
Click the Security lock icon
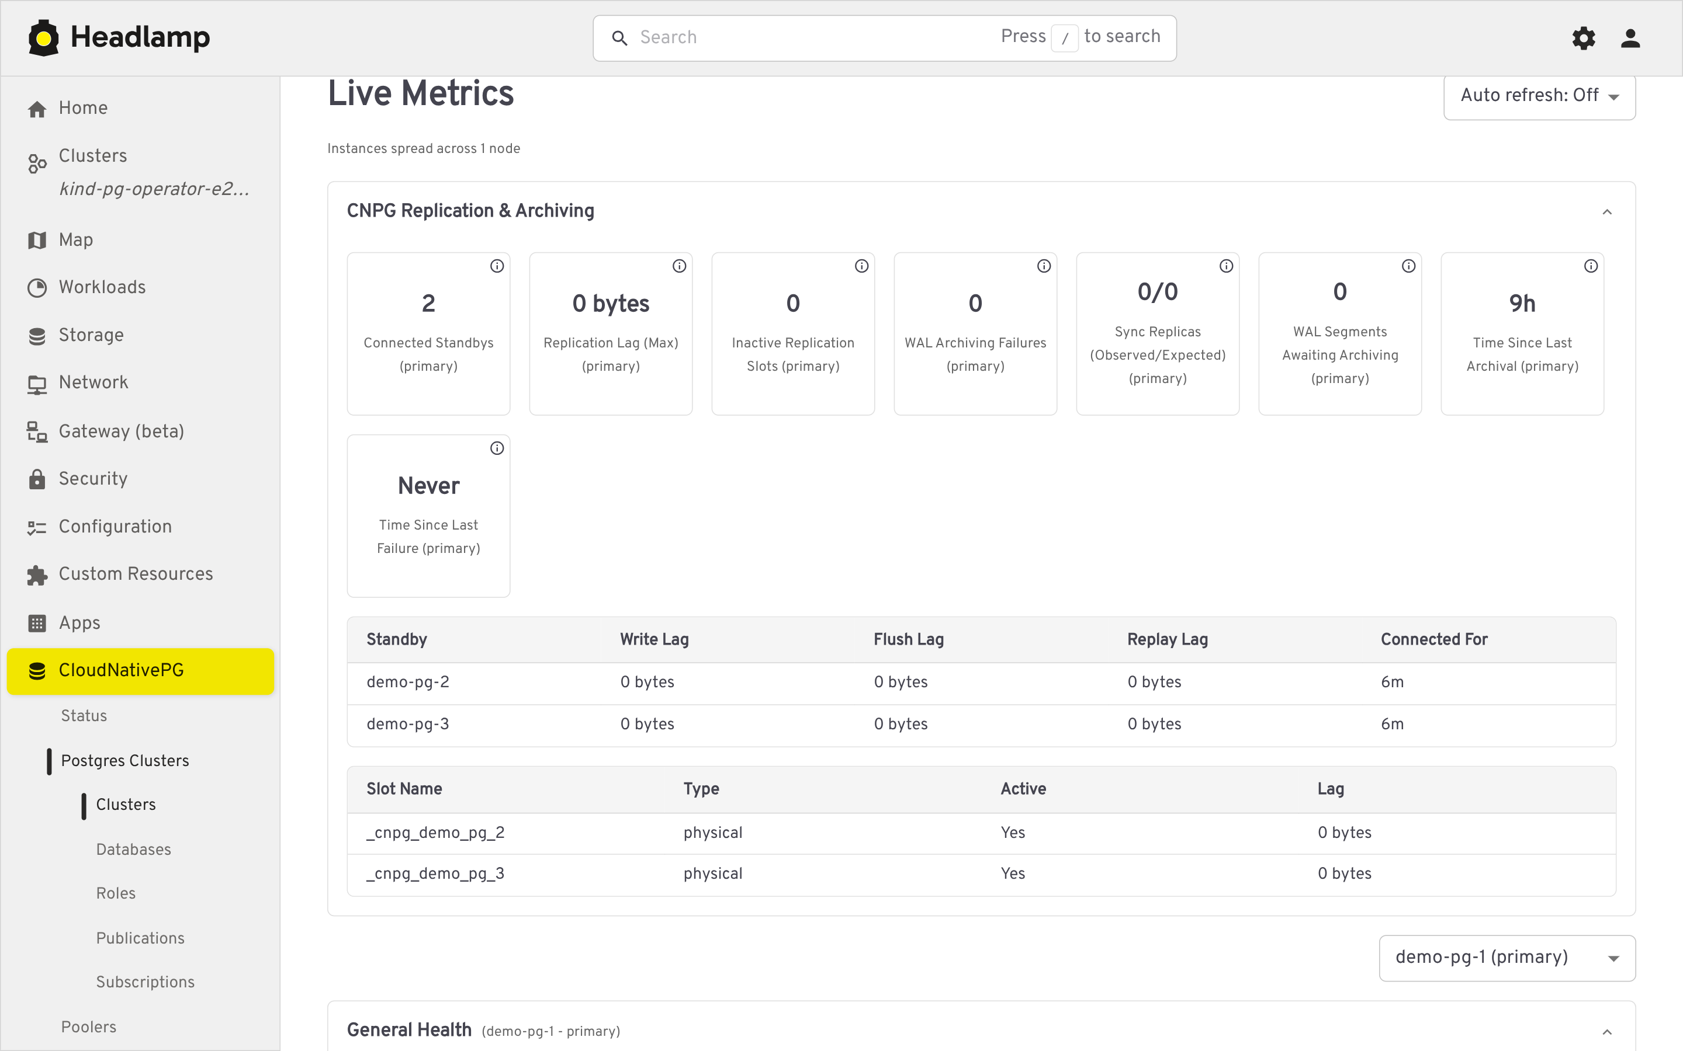coord(37,479)
